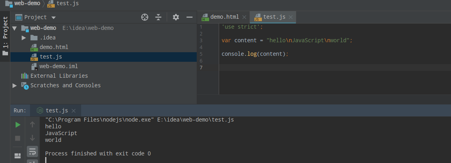Viewport: 451px width, 163px height.
Task: Select Scratches and Consoles node
Action: coord(66,85)
